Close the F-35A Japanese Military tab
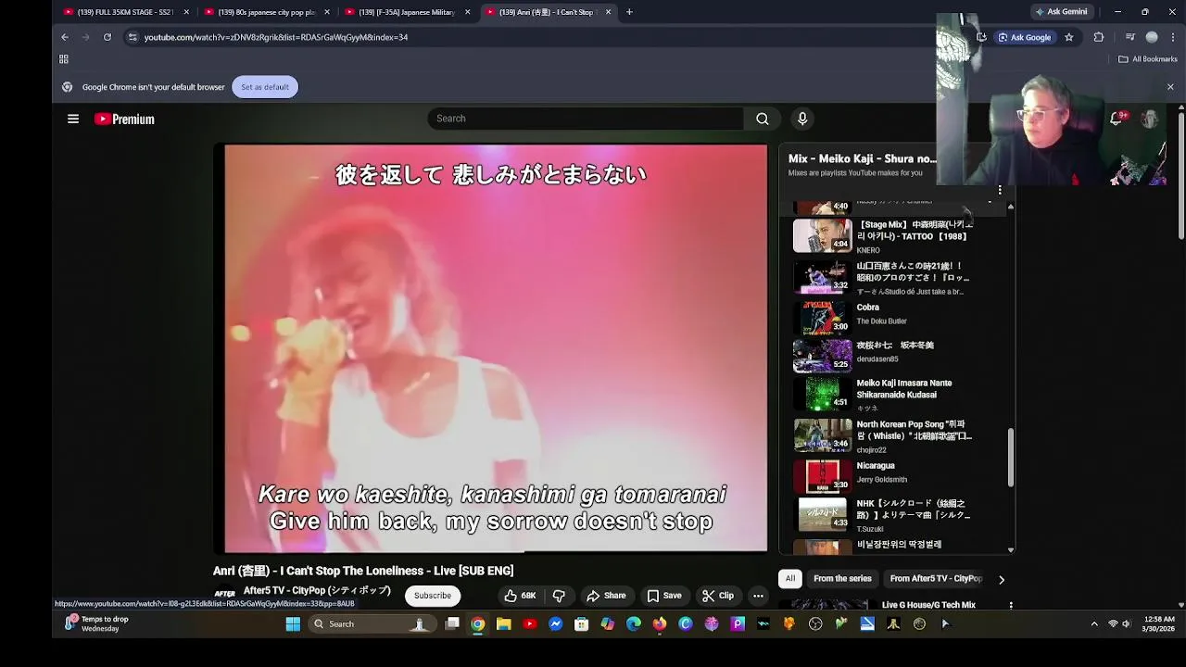 [467, 12]
